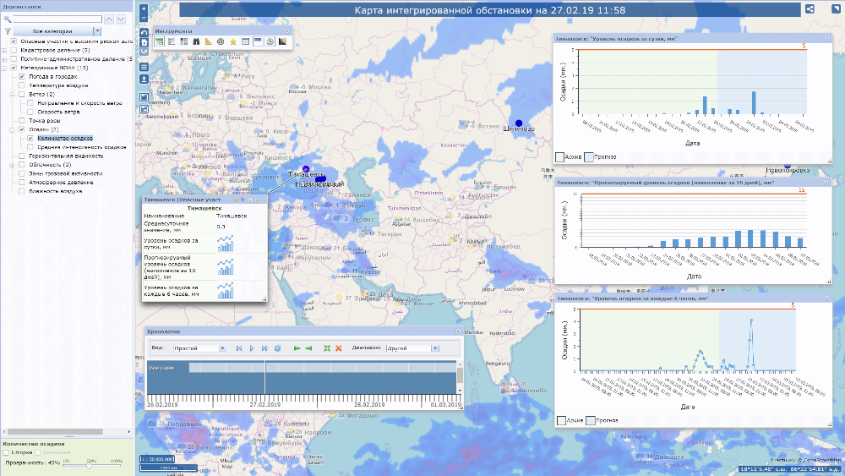The width and height of the screenshot is (845, 476).
Task: Open the clock chronology tool icon
Action: click(x=270, y=41)
